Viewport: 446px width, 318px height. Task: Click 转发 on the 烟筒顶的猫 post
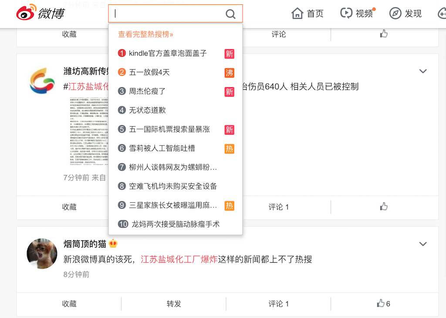[x=174, y=304]
